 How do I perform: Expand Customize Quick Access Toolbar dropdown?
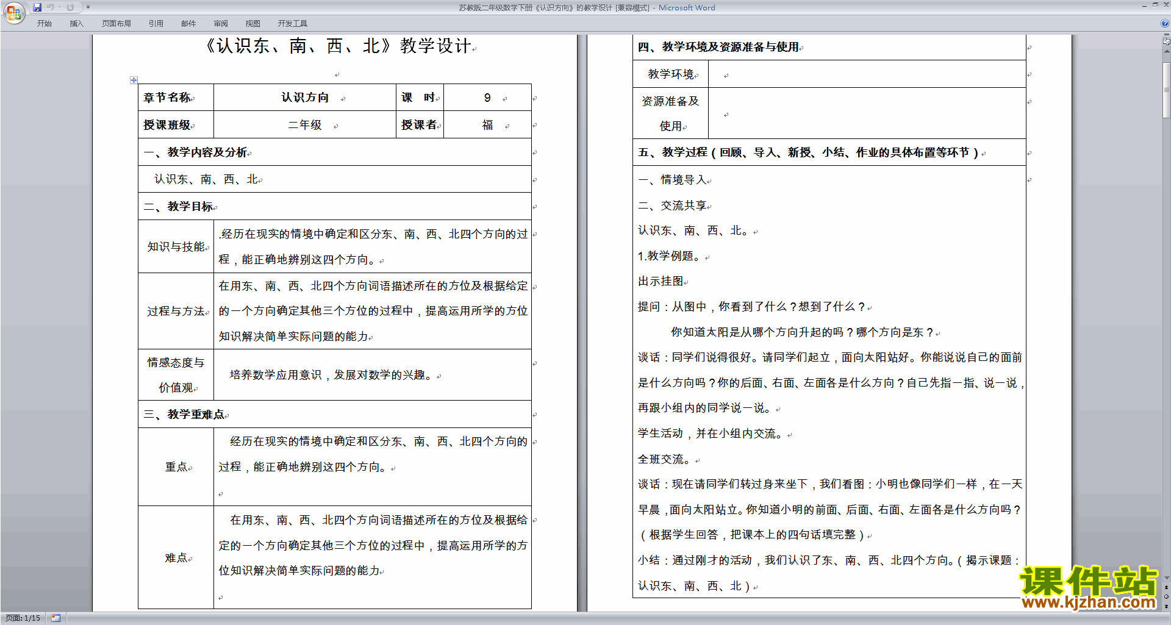[88, 7]
